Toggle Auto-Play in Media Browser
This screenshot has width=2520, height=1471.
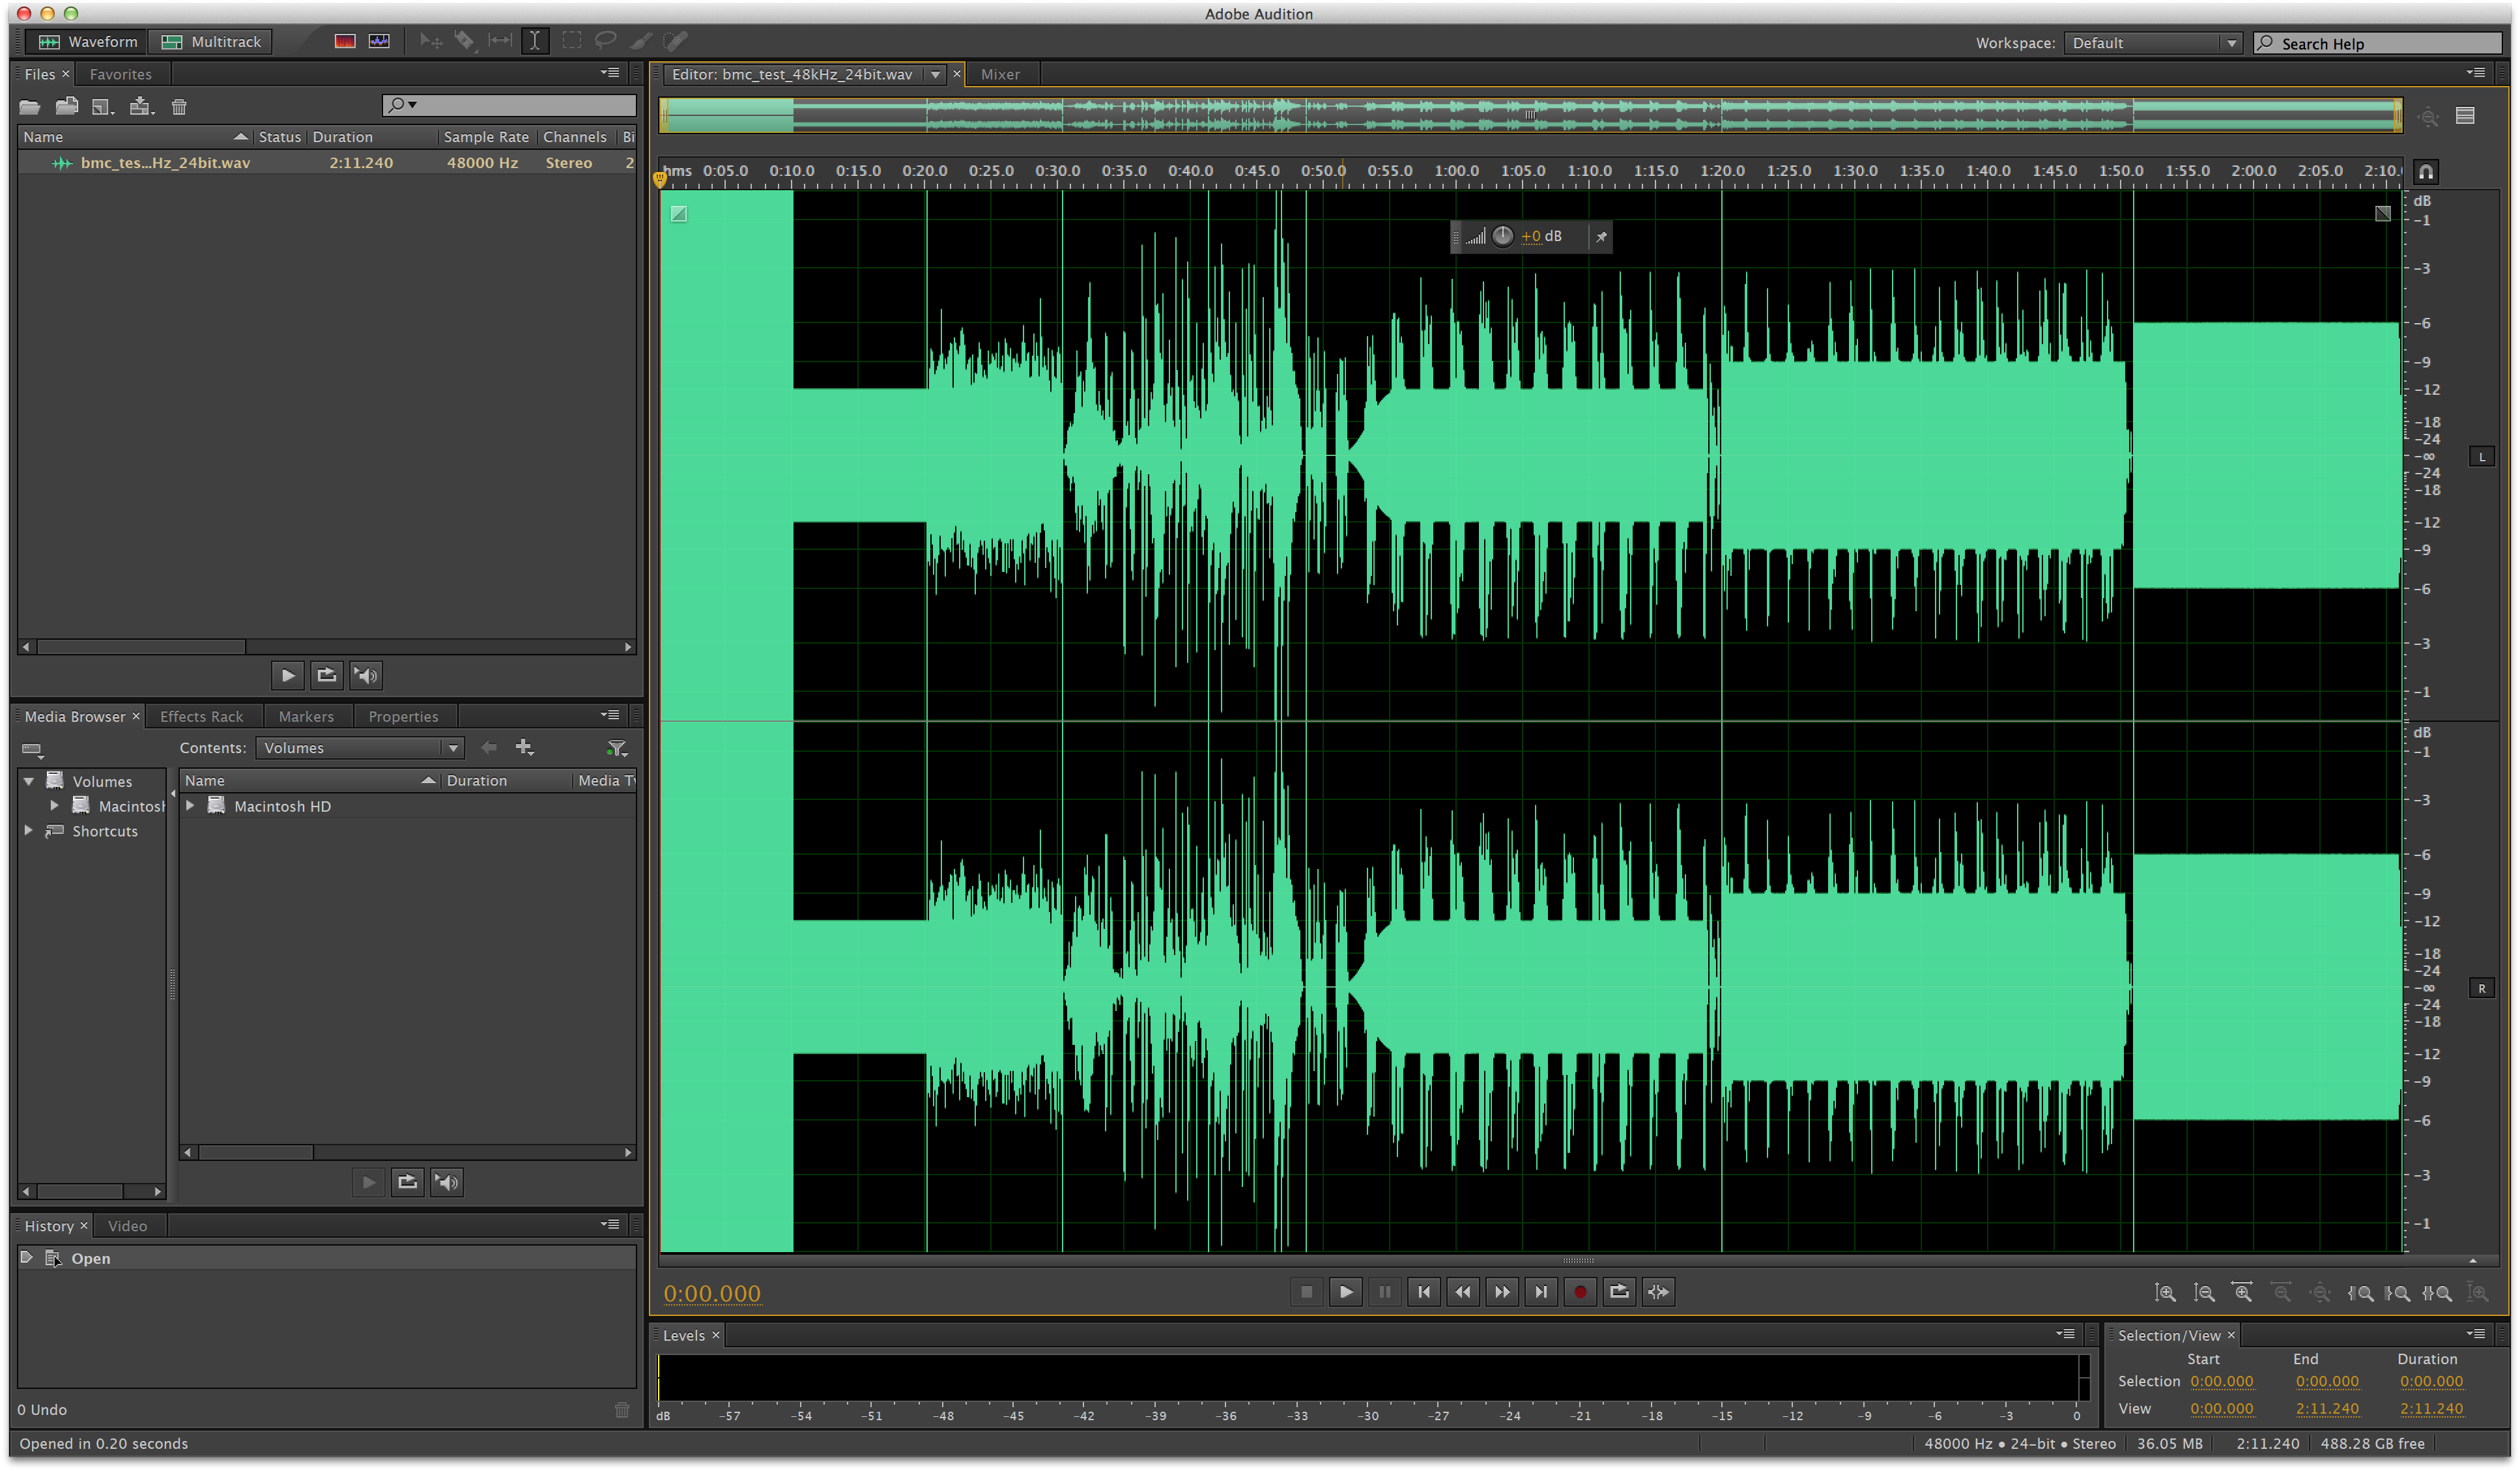tap(447, 1183)
